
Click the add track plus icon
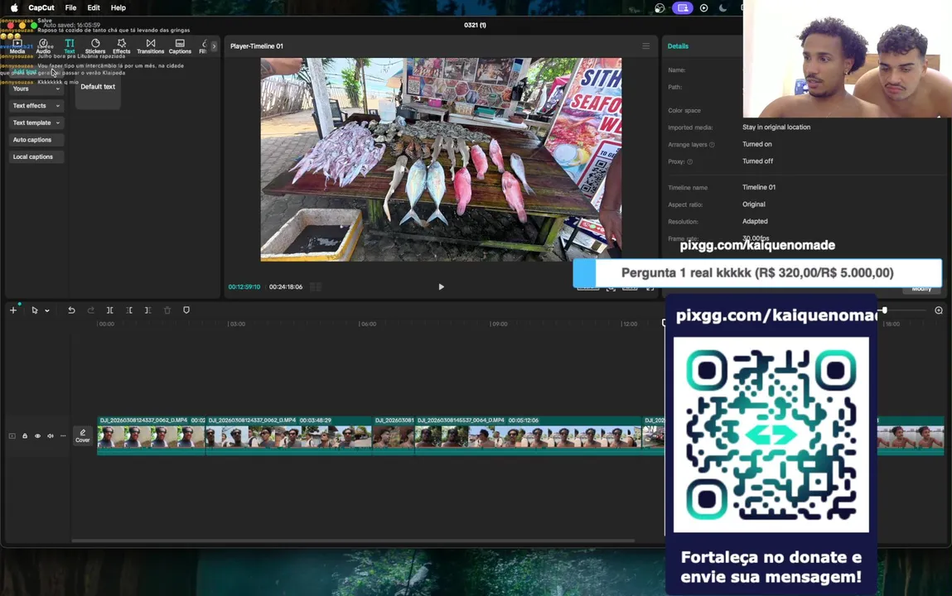(13, 310)
